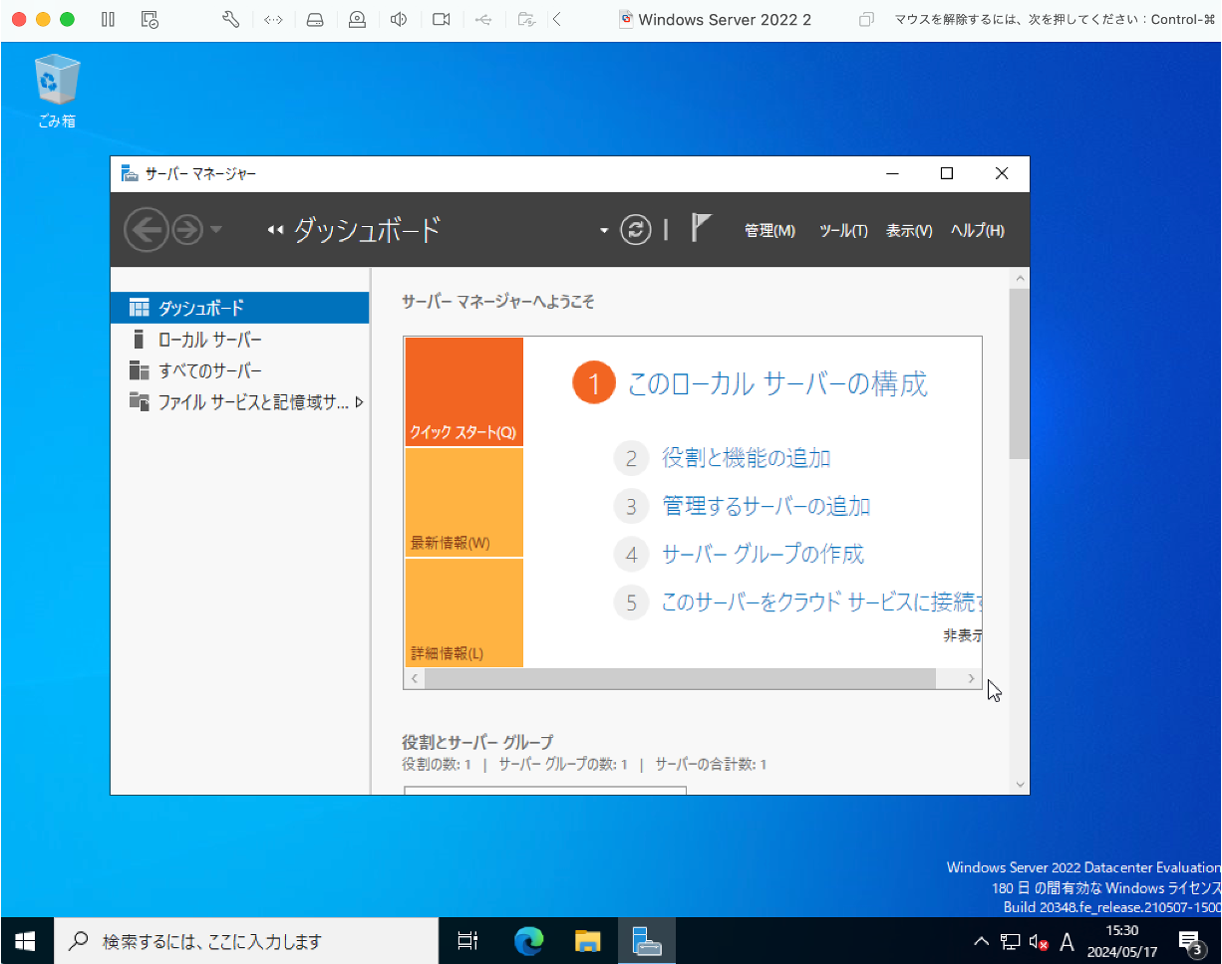Open the ヘルプ(H) menu
This screenshot has height=964, width=1222.
tap(977, 231)
